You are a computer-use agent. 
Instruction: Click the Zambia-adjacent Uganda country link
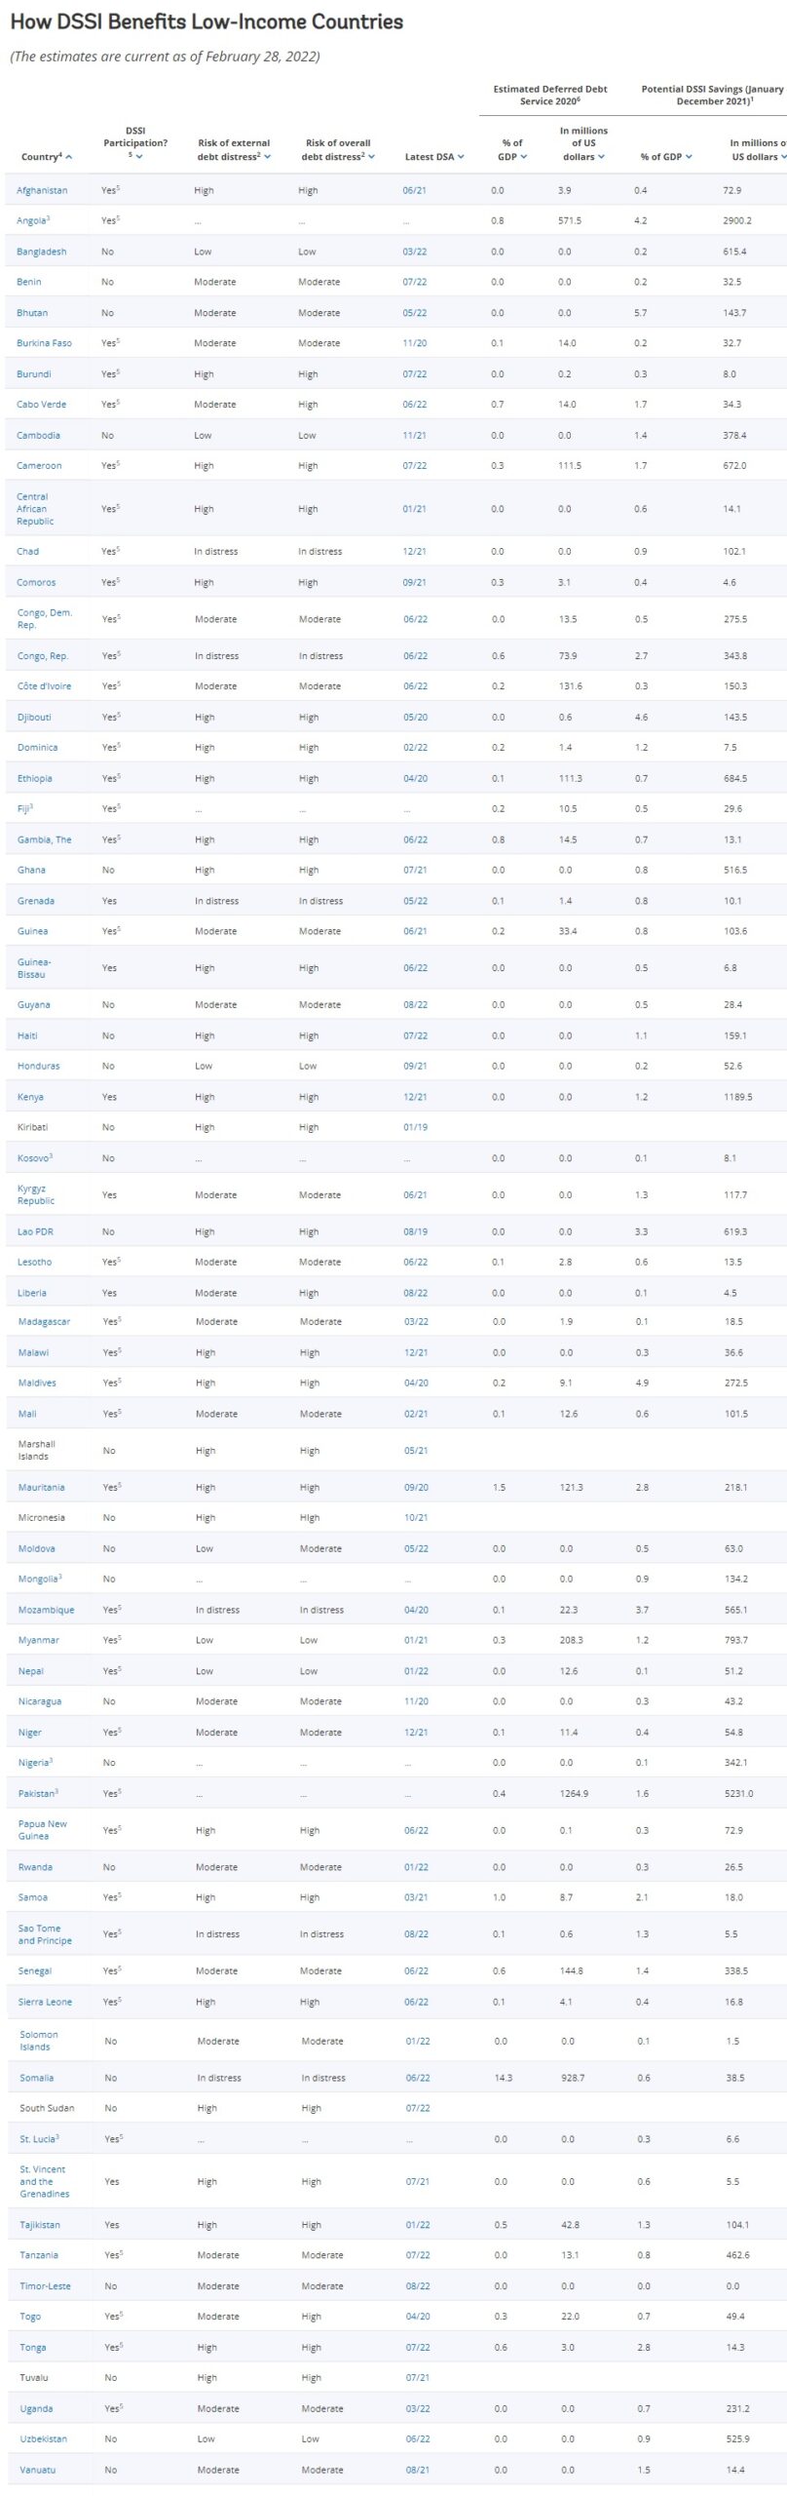[36, 2408]
